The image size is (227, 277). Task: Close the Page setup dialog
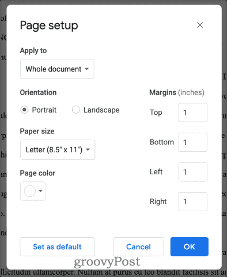tap(200, 25)
